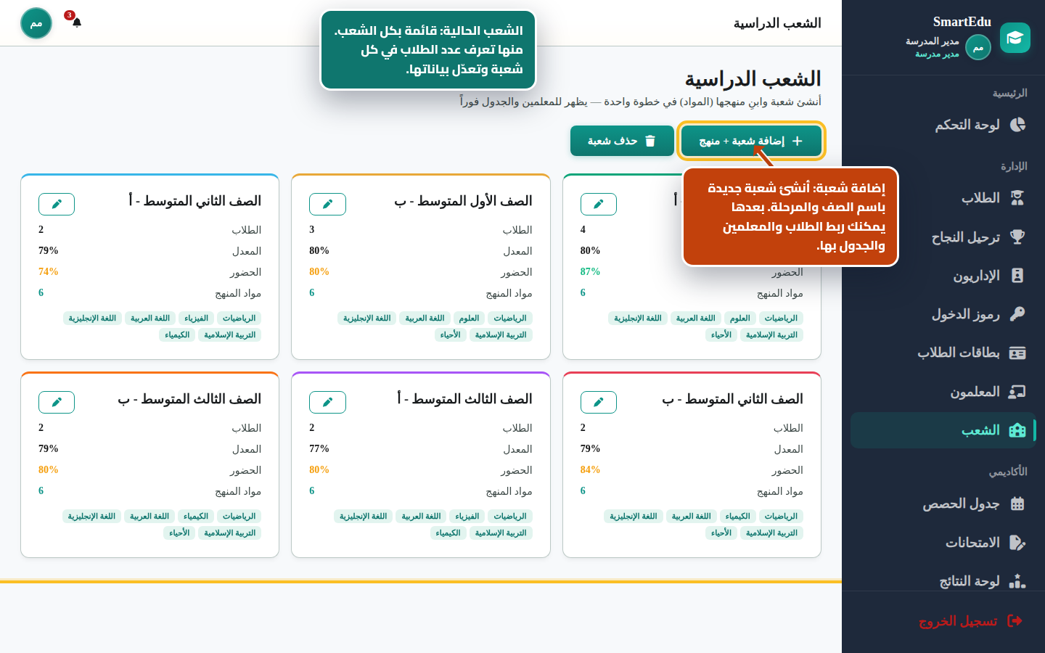Screen dimensions: 1045x653
Task: Click the 77% average value
Action: click(319, 448)
